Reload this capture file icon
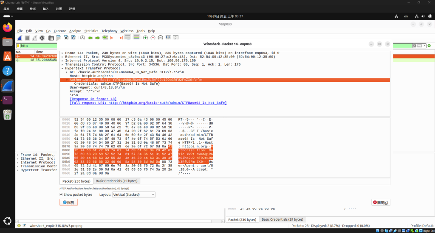The width and height of the screenshot is (435, 233). coord(73,38)
